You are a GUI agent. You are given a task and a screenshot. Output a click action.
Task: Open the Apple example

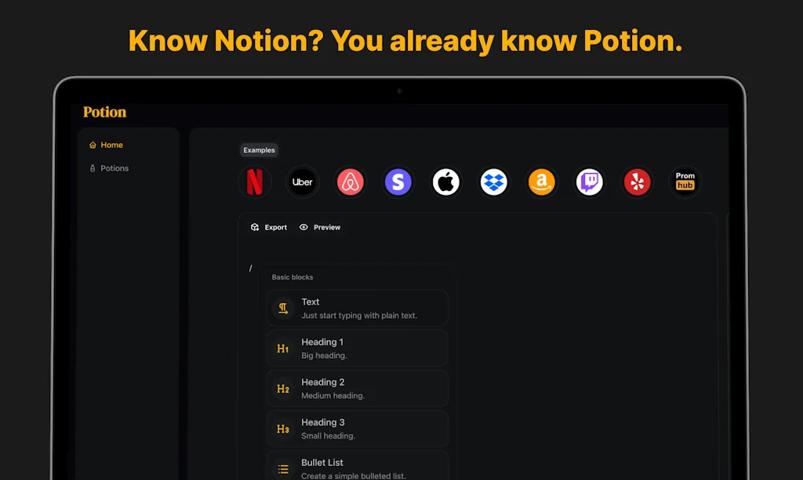pos(445,182)
